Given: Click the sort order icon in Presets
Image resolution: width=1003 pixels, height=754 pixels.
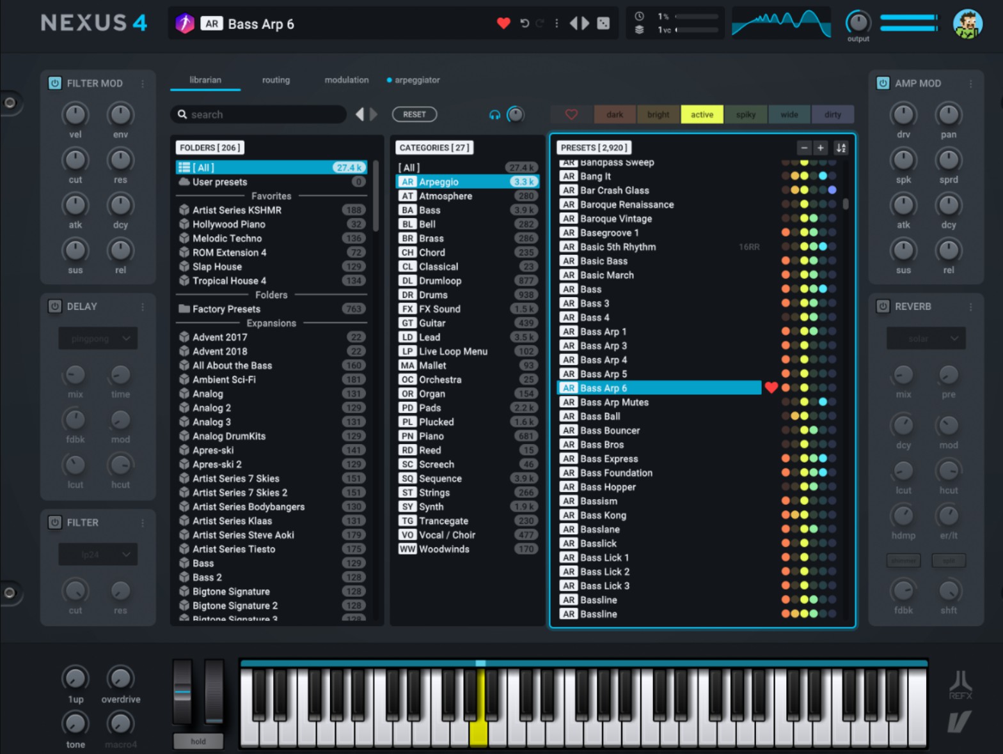Looking at the screenshot, I should pos(841,148).
